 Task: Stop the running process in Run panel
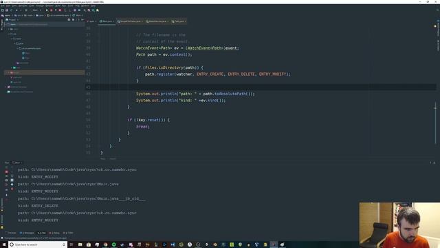point(6,172)
